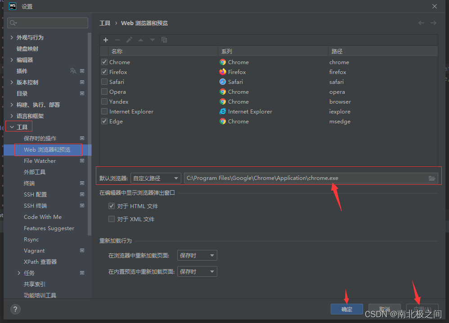Viewport: 449px width, 323px height.
Task: Expand 语言和框架 tree node
Action: pos(12,116)
